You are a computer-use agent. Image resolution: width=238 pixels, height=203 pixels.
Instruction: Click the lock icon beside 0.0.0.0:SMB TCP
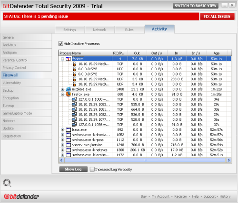coord(74,74)
